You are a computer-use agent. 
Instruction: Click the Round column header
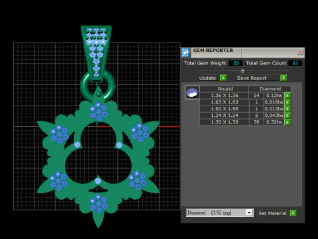click(225, 89)
